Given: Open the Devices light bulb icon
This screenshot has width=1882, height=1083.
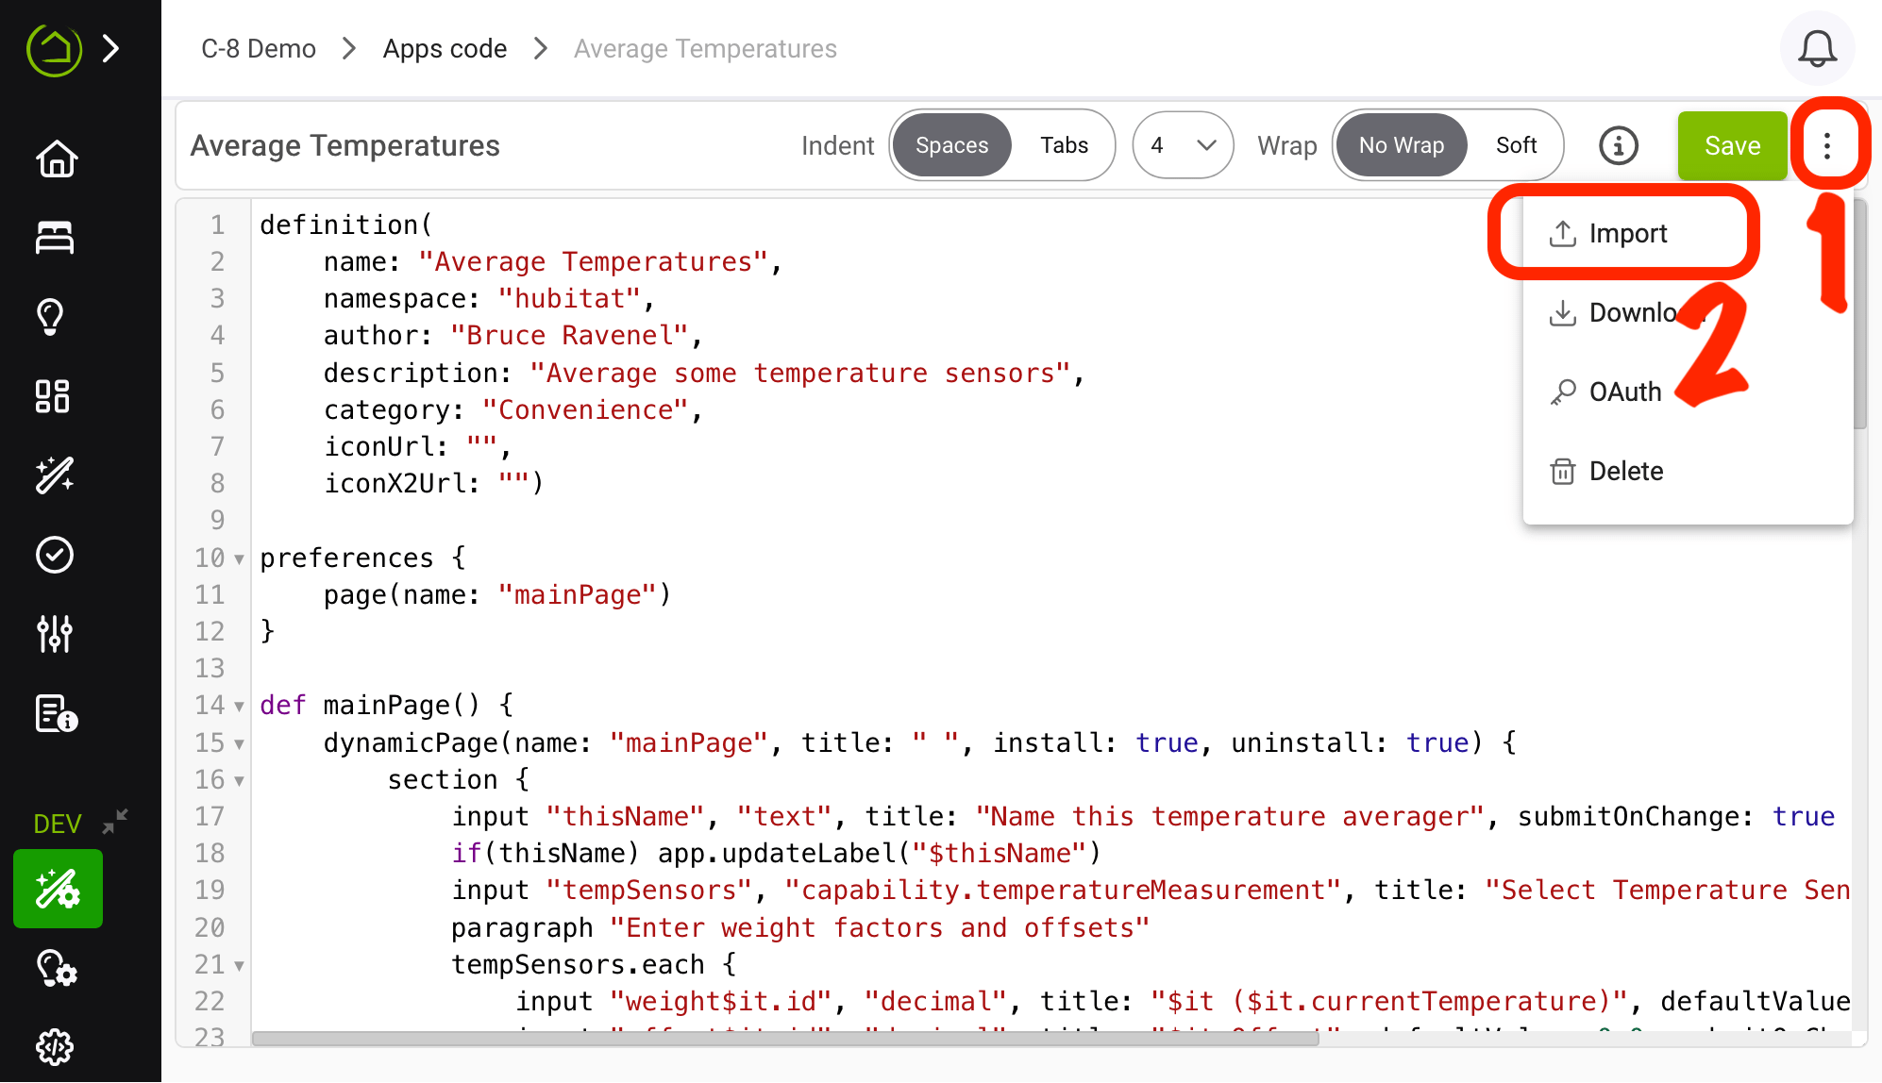Looking at the screenshot, I should (x=52, y=317).
